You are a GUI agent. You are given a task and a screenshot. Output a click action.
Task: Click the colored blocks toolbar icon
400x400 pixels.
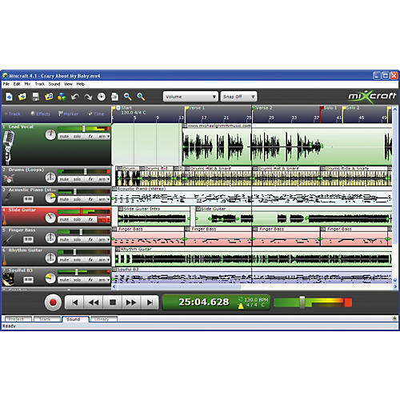click(62, 97)
